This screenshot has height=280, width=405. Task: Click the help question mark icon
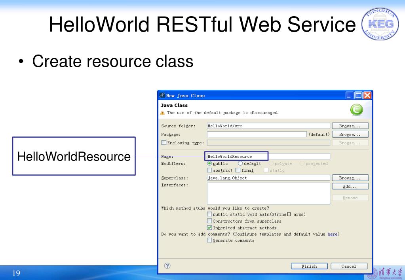coord(167,265)
